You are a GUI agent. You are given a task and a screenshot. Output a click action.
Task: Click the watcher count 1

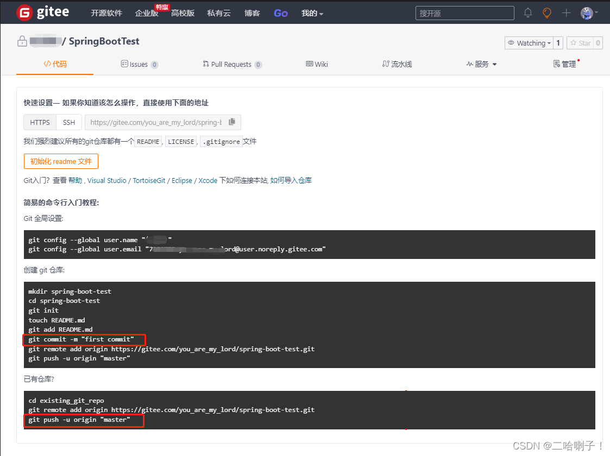(558, 43)
